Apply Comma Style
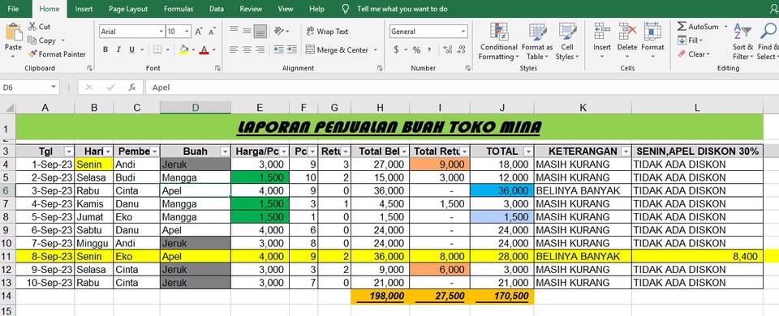This screenshot has width=779, height=316. [x=429, y=49]
